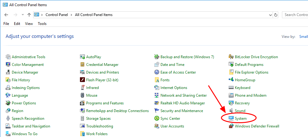Open the File menu

coord(6,24)
